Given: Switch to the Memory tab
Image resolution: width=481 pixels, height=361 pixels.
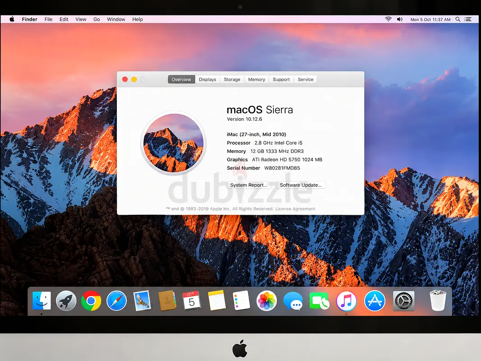Looking at the screenshot, I should click(256, 79).
